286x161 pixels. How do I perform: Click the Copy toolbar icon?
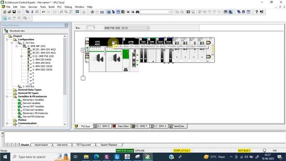(x=27, y=12)
